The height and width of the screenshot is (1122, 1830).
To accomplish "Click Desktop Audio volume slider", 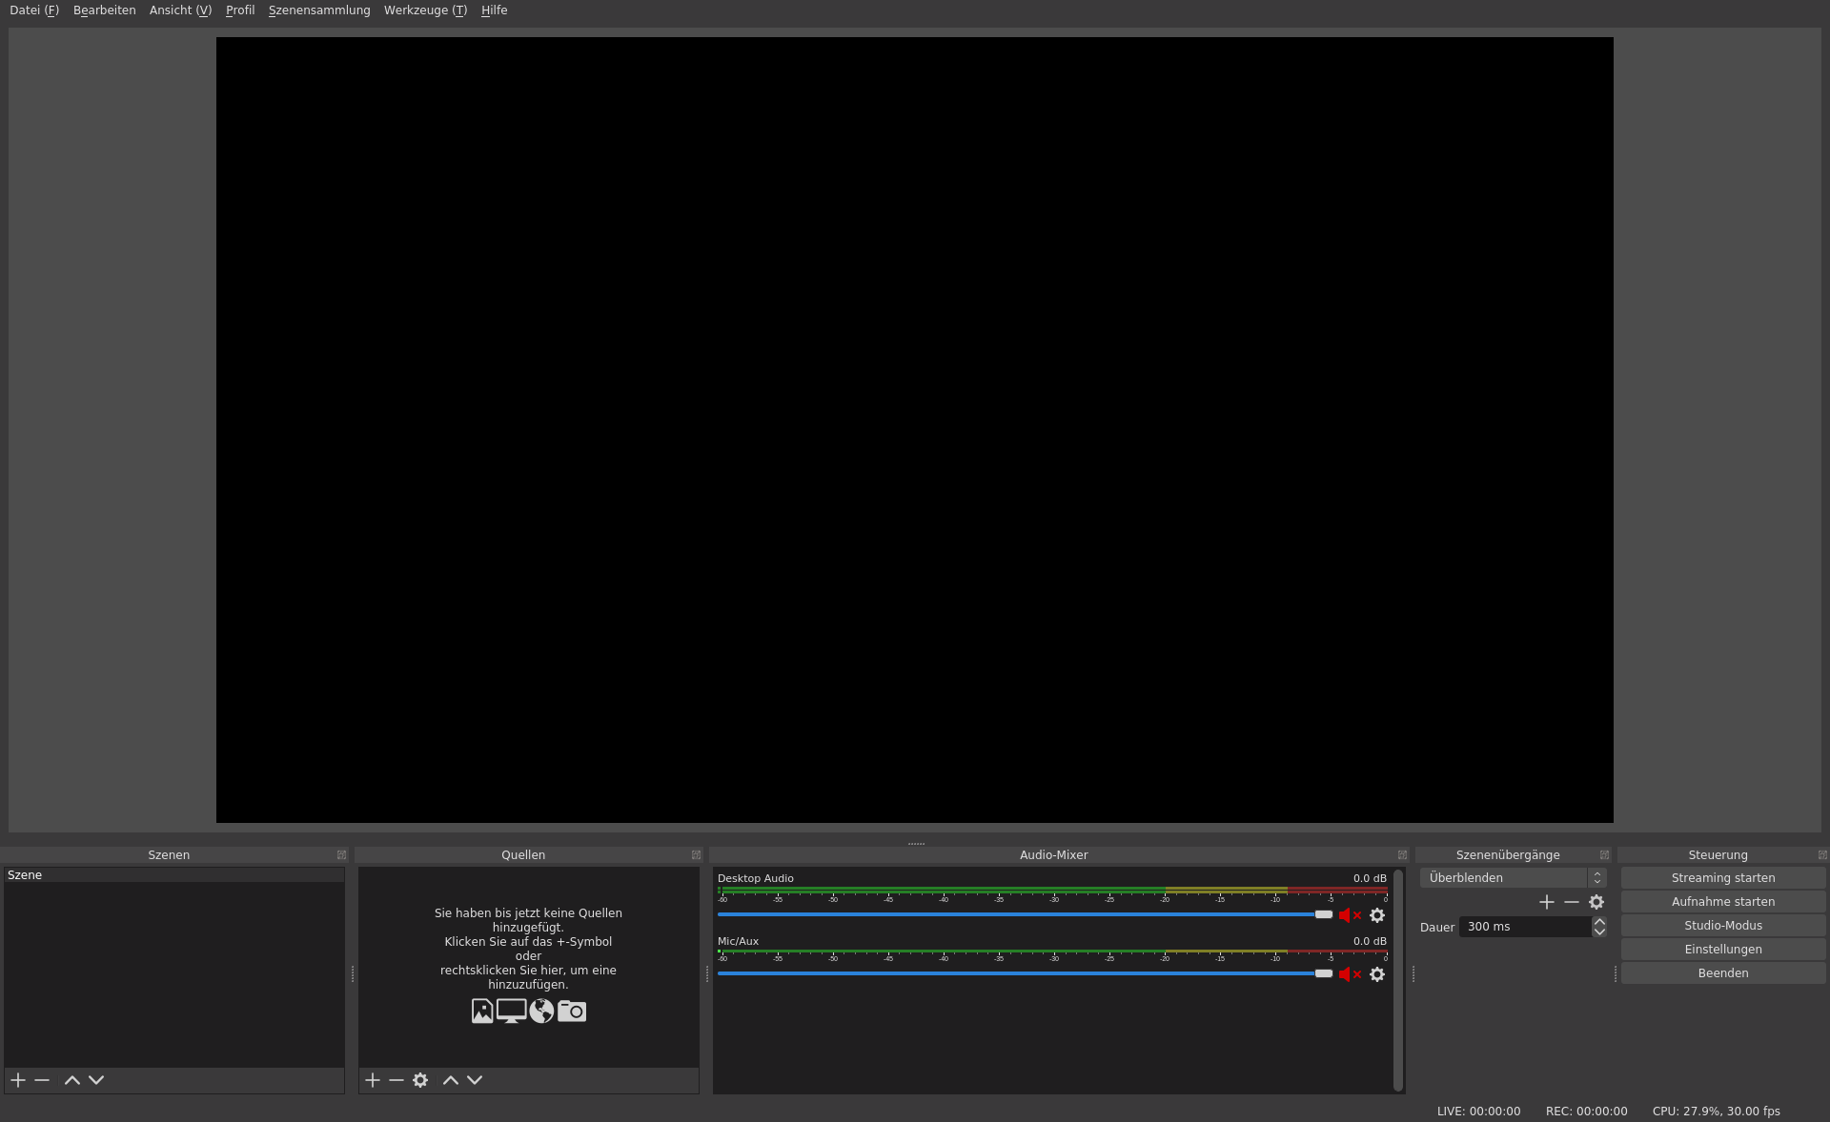I will click(x=1323, y=914).
